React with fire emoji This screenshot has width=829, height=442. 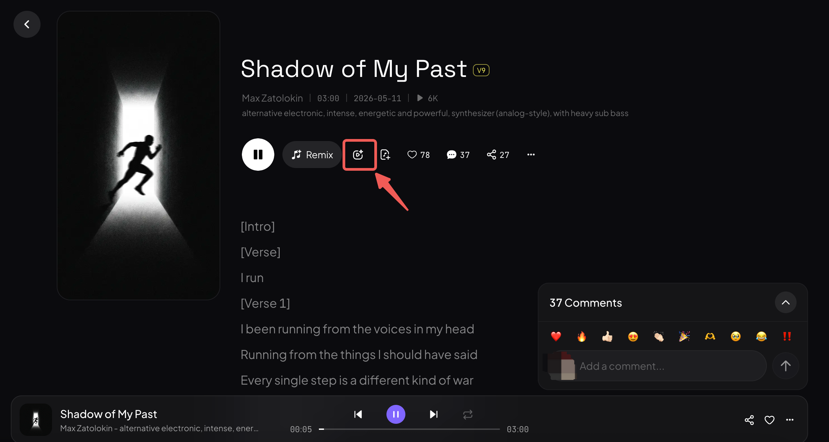[582, 336]
